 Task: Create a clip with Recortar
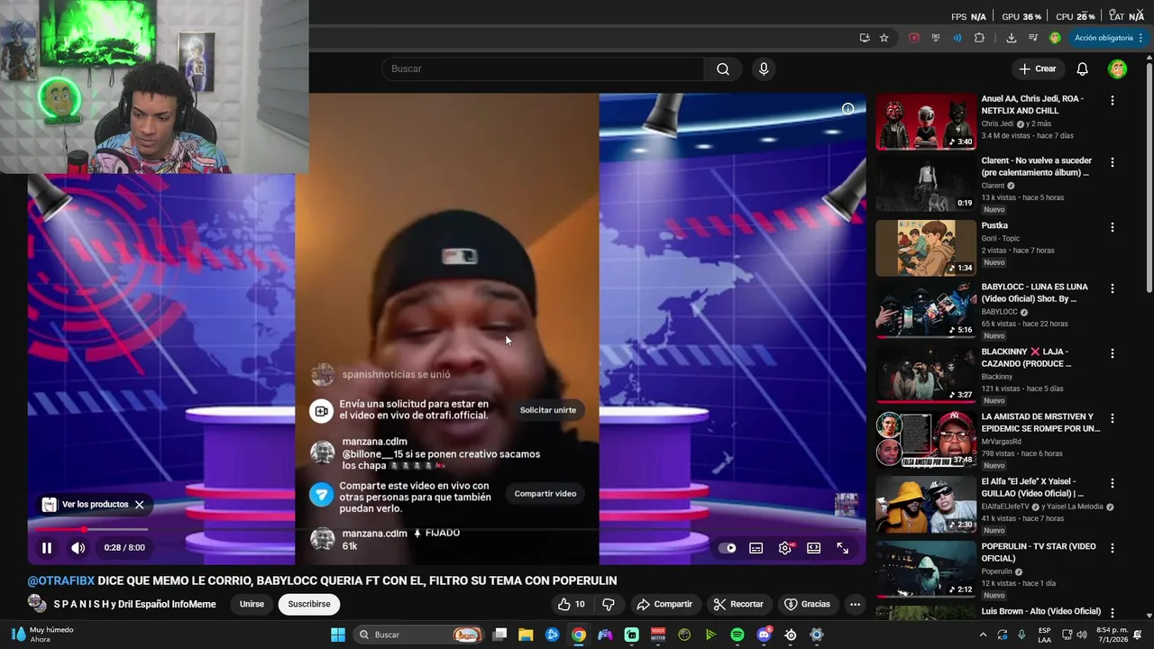click(x=738, y=604)
